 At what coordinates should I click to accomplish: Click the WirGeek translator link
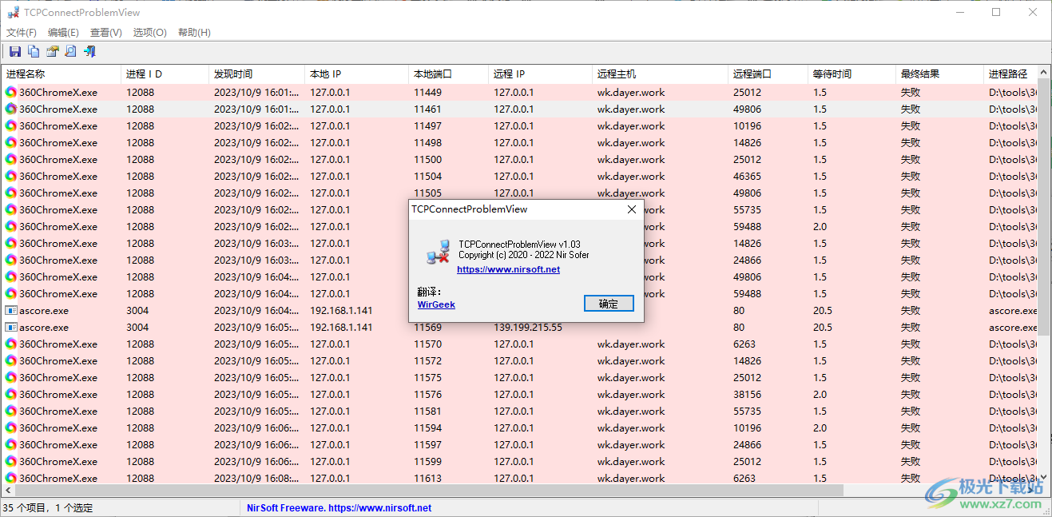coord(435,304)
